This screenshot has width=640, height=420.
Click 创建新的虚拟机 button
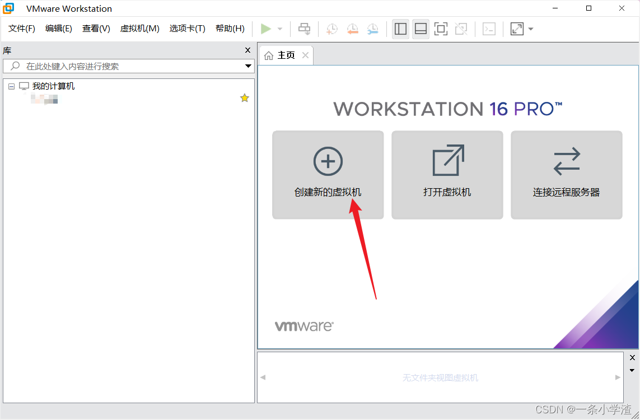coord(328,175)
